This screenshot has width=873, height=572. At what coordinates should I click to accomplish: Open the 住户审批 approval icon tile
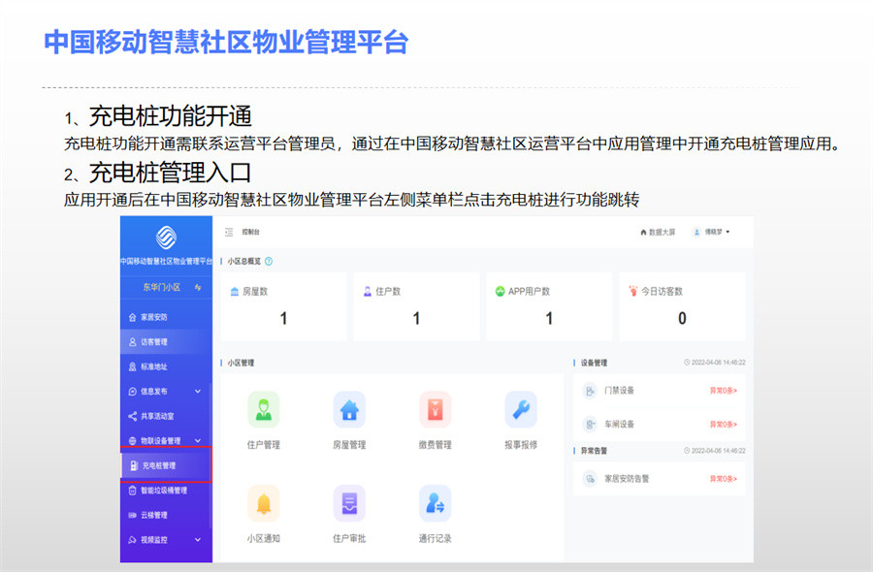tap(349, 503)
